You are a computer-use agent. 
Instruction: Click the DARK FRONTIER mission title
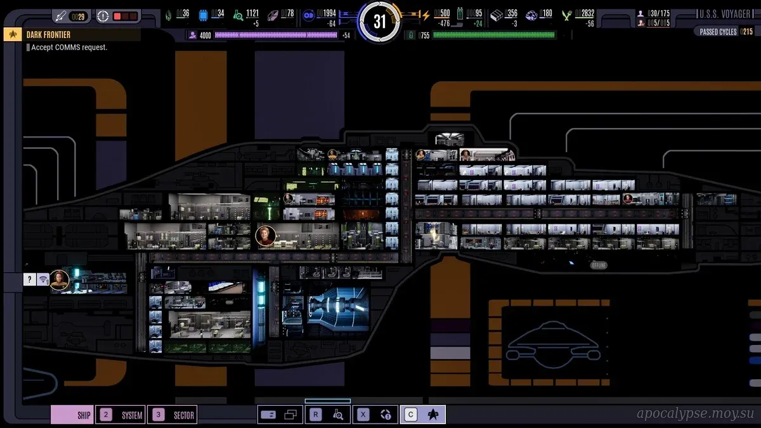tap(49, 35)
